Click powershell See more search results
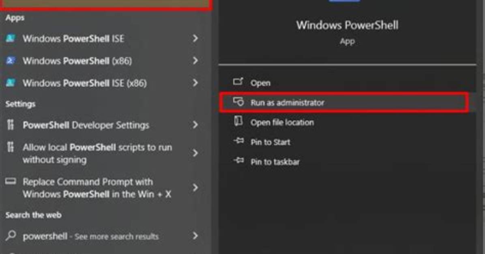The image size is (485, 254). pos(105,236)
